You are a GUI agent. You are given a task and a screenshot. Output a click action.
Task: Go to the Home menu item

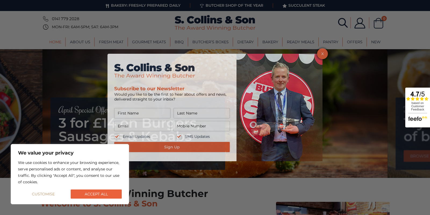(x=55, y=42)
